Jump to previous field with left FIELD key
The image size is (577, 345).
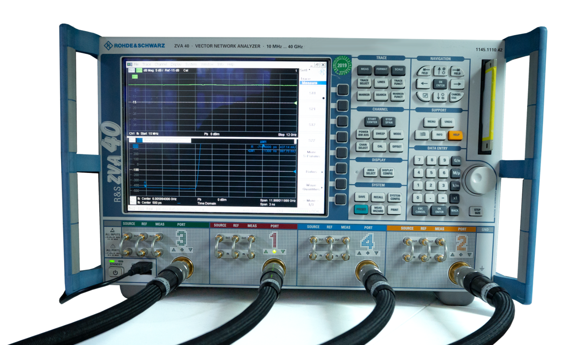(x=424, y=71)
